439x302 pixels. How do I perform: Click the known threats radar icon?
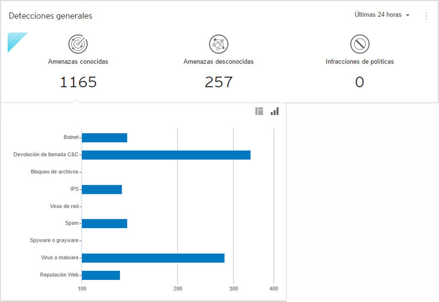78,44
